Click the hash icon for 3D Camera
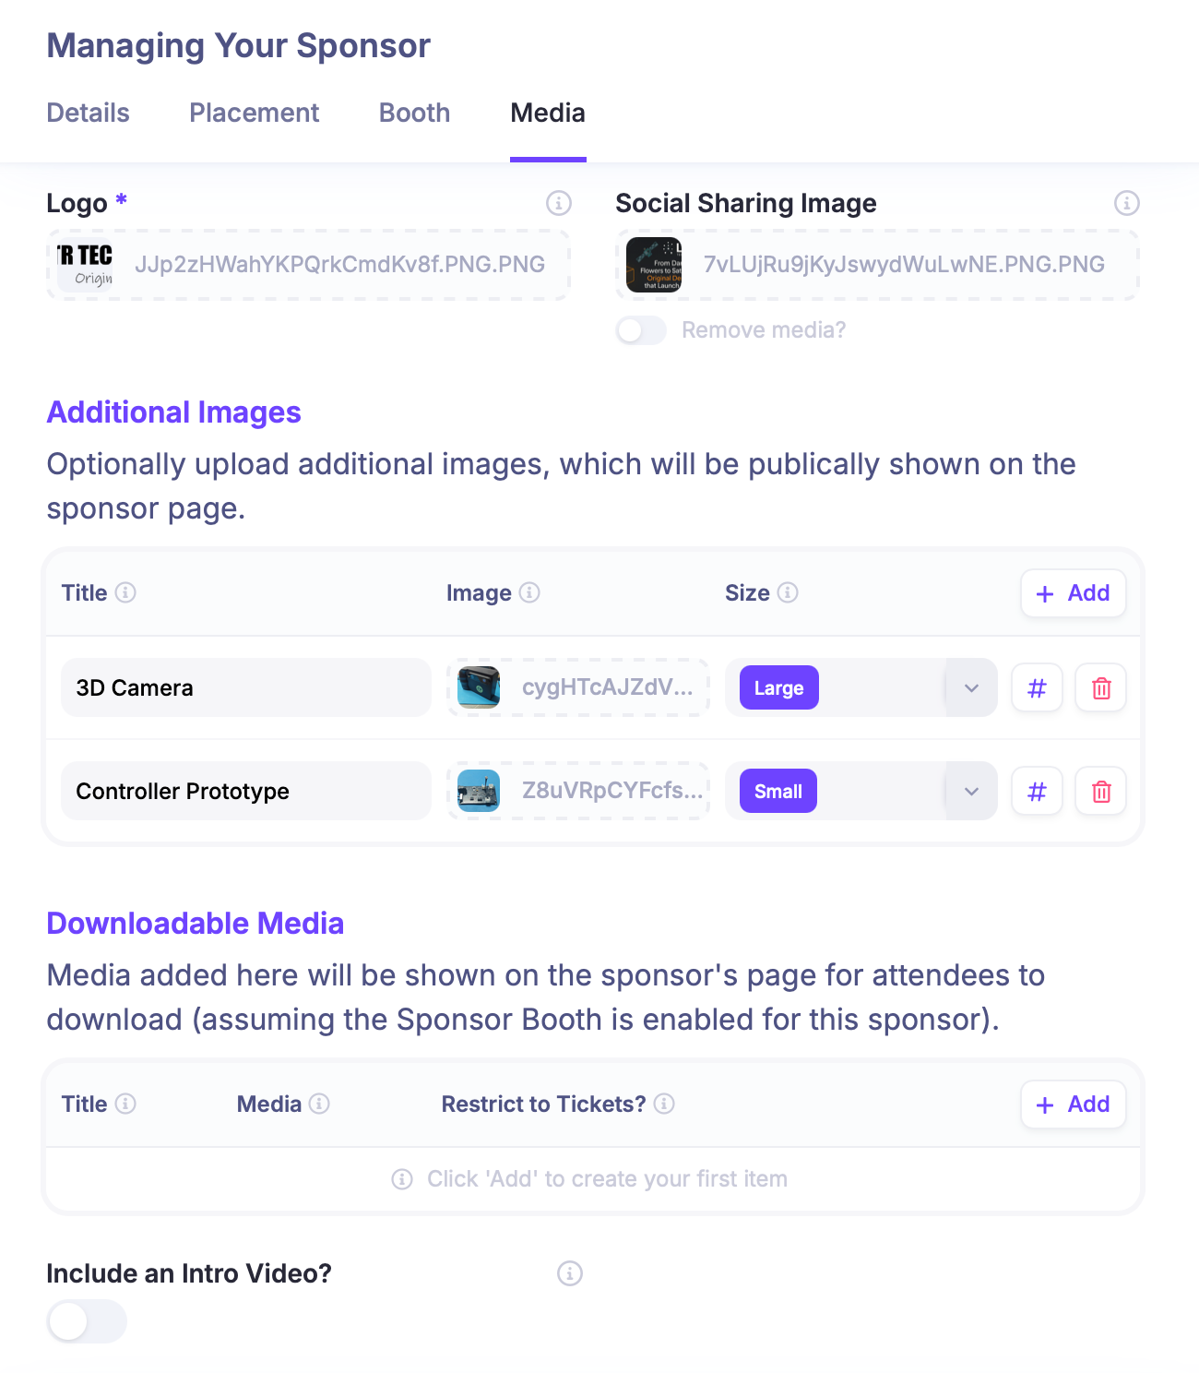1199x1373 pixels. pyautogui.click(x=1038, y=688)
